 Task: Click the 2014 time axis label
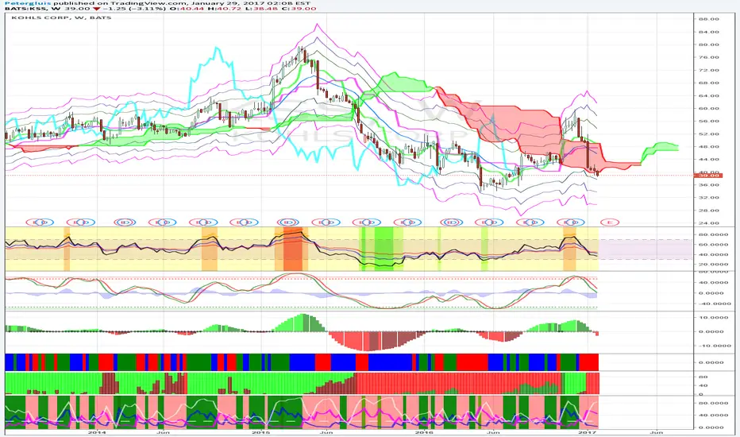click(97, 431)
